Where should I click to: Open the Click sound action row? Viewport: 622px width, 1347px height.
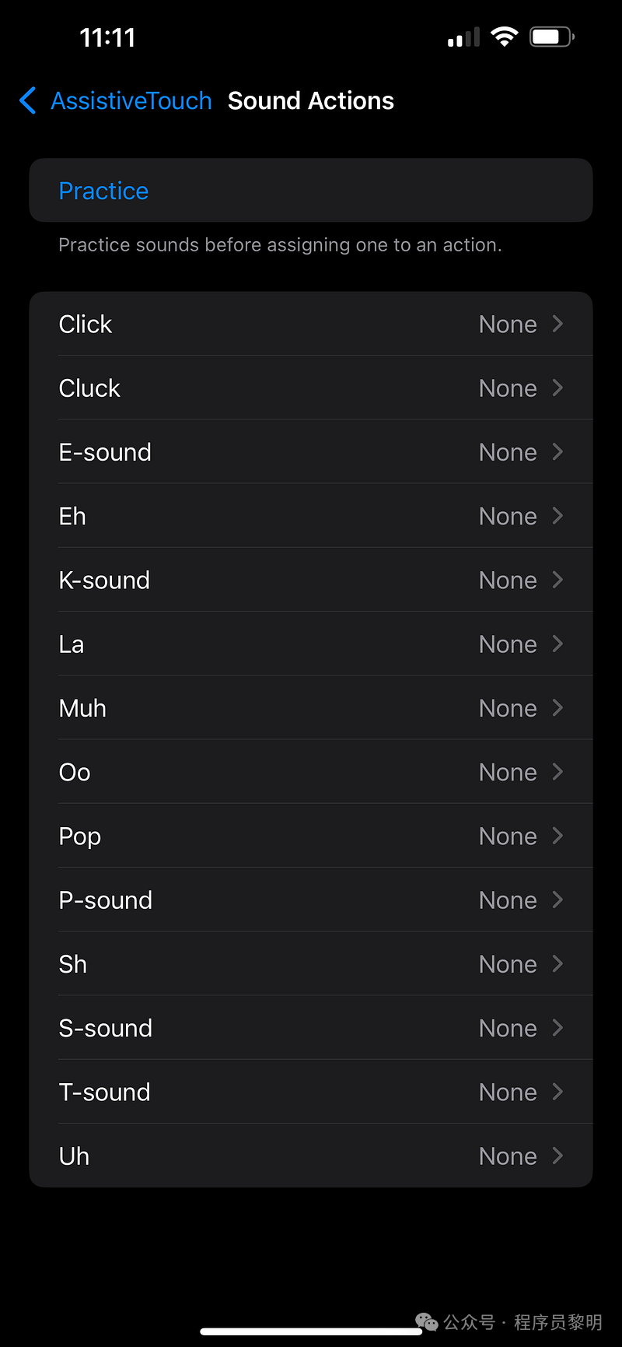[311, 324]
